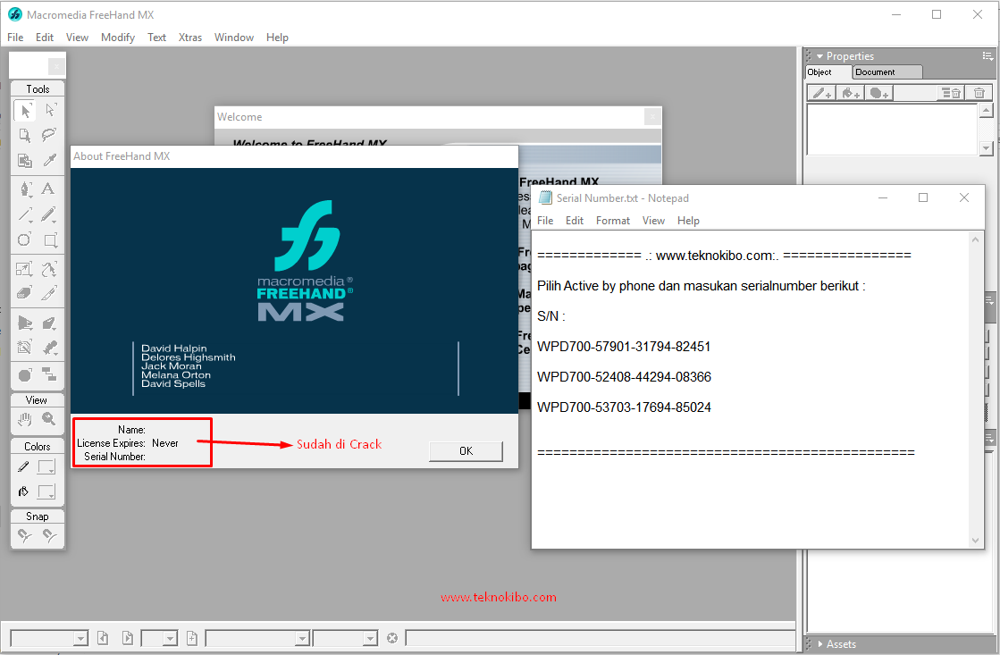Open the Xtras menu
The width and height of the screenshot is (1000, 655).
[190, 38]
